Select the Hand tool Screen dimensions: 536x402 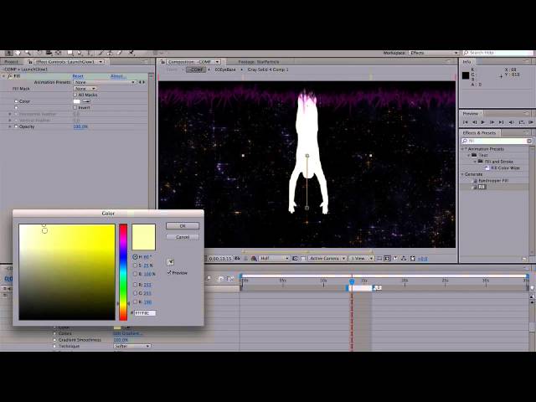pos(18,53)
